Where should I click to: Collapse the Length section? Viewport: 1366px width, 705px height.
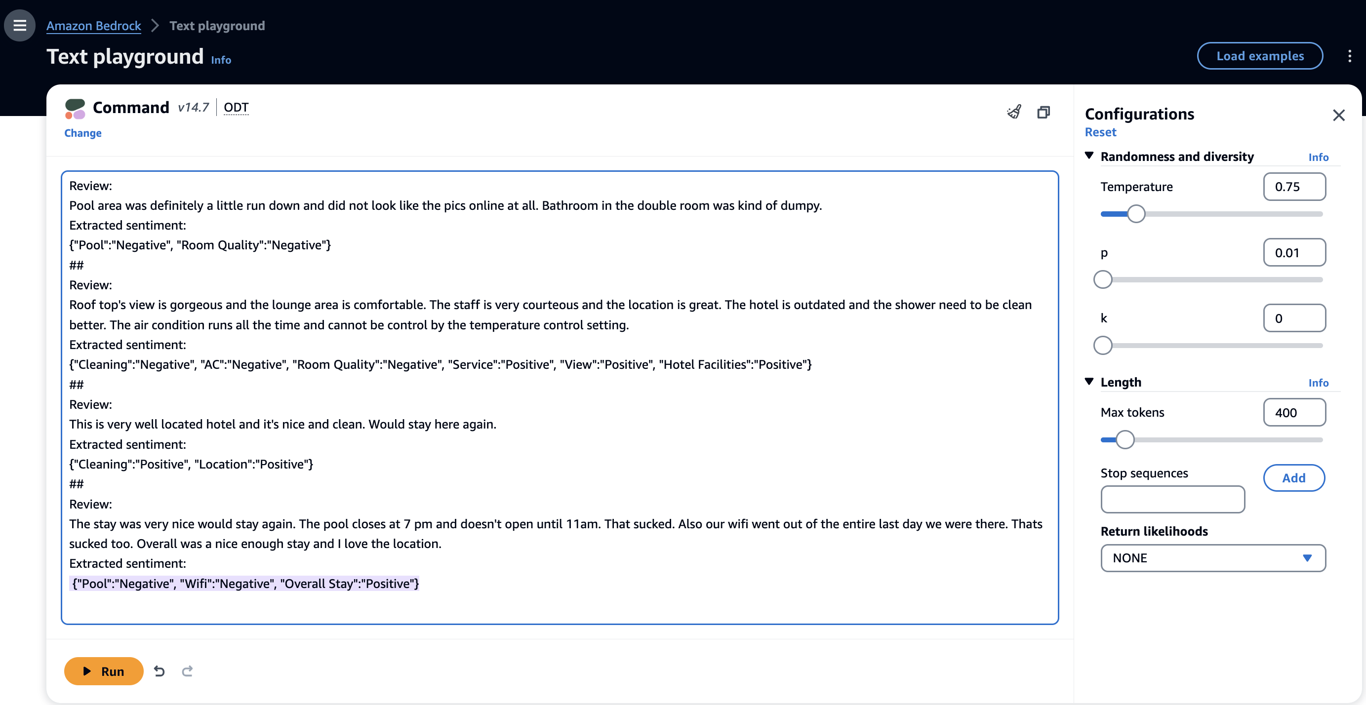1089,382
